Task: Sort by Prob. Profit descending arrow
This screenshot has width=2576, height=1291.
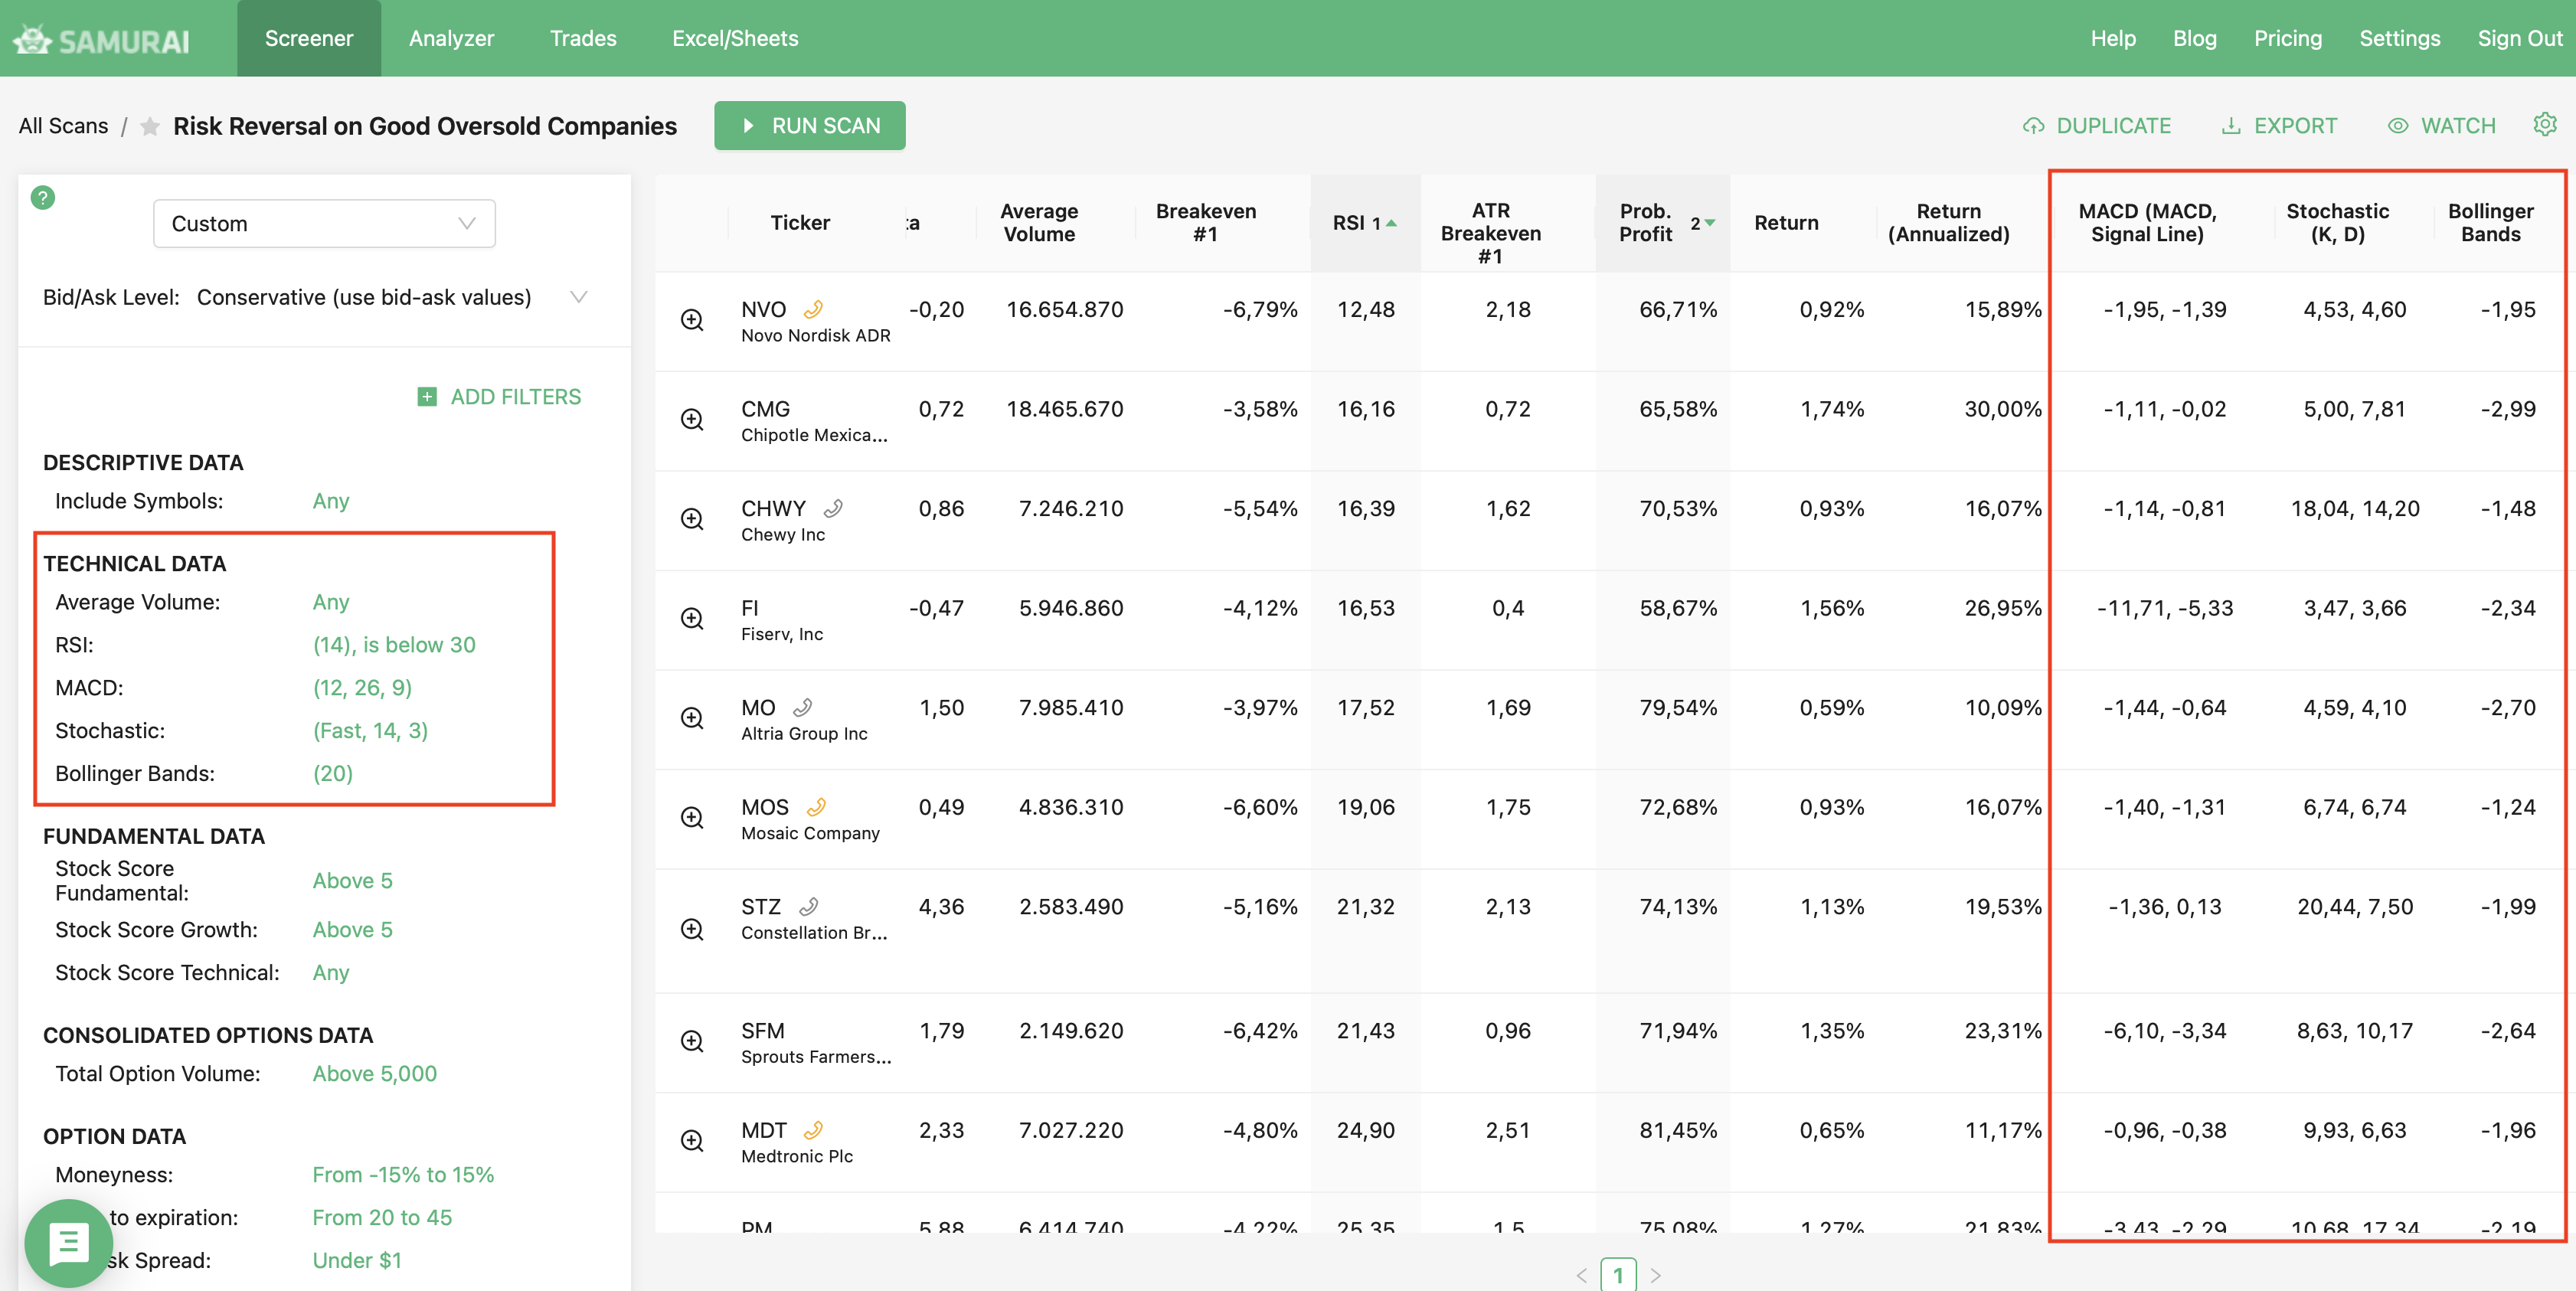Action: (1710, 223)
